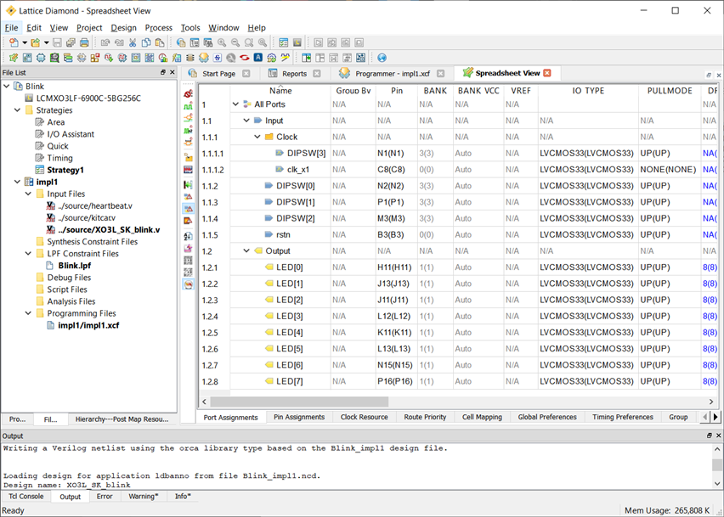This screenshot has width=724, height=517.
Task: Switch to the Pin Assignments tab
Action: coord(299,417)
